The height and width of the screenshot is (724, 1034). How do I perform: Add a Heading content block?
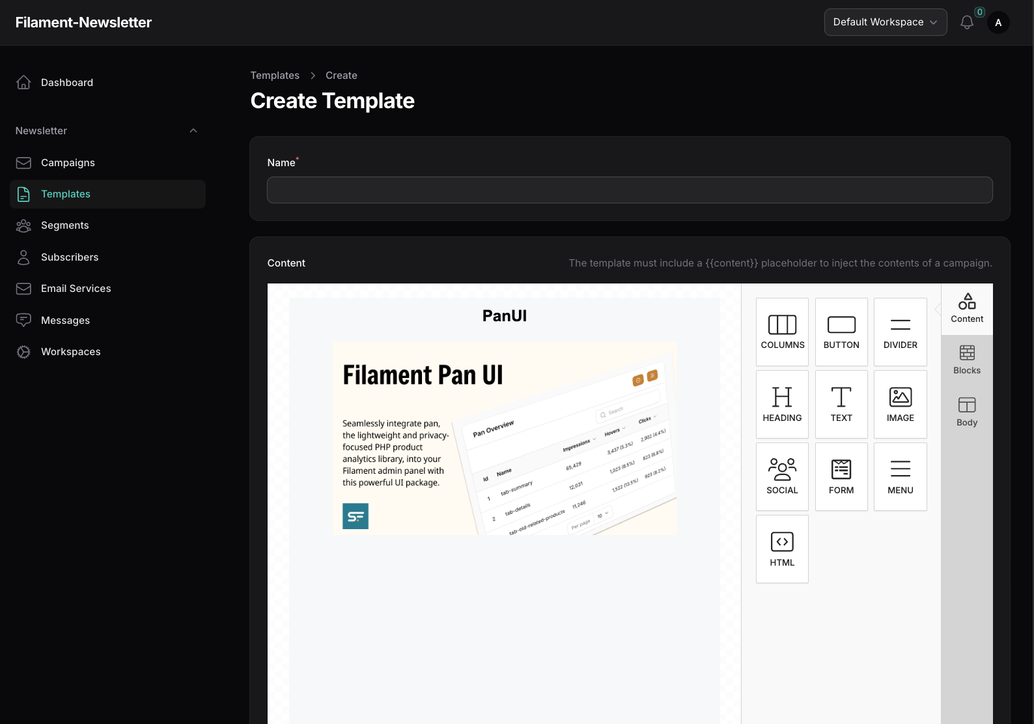[782, 405]
